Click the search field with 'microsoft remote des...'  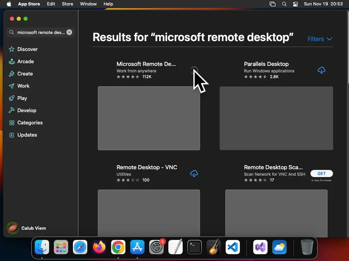(x=41, y=32)
